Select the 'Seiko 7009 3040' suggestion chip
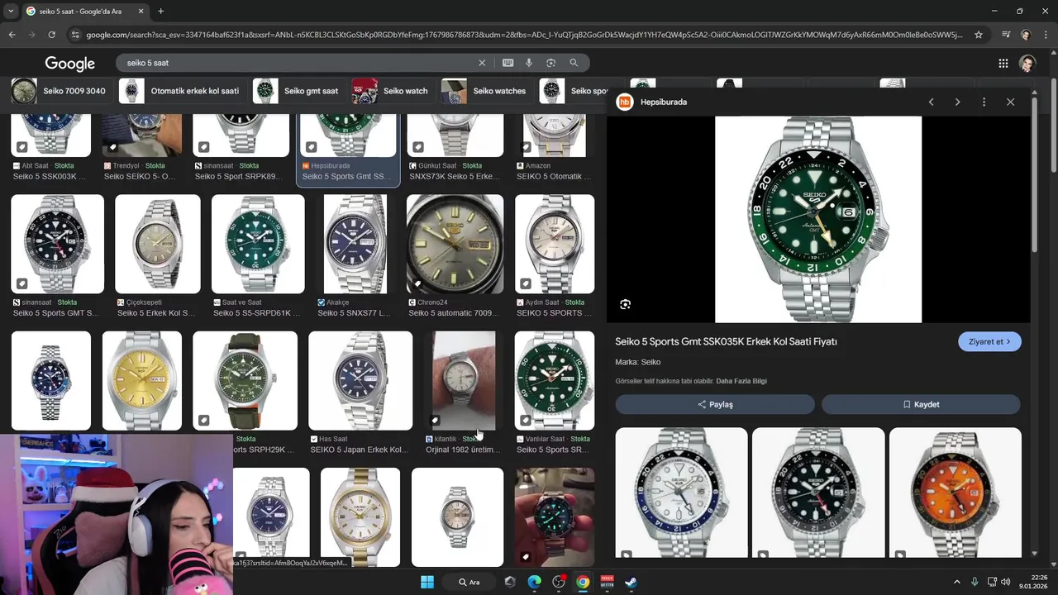 click(x=60, y=91)
